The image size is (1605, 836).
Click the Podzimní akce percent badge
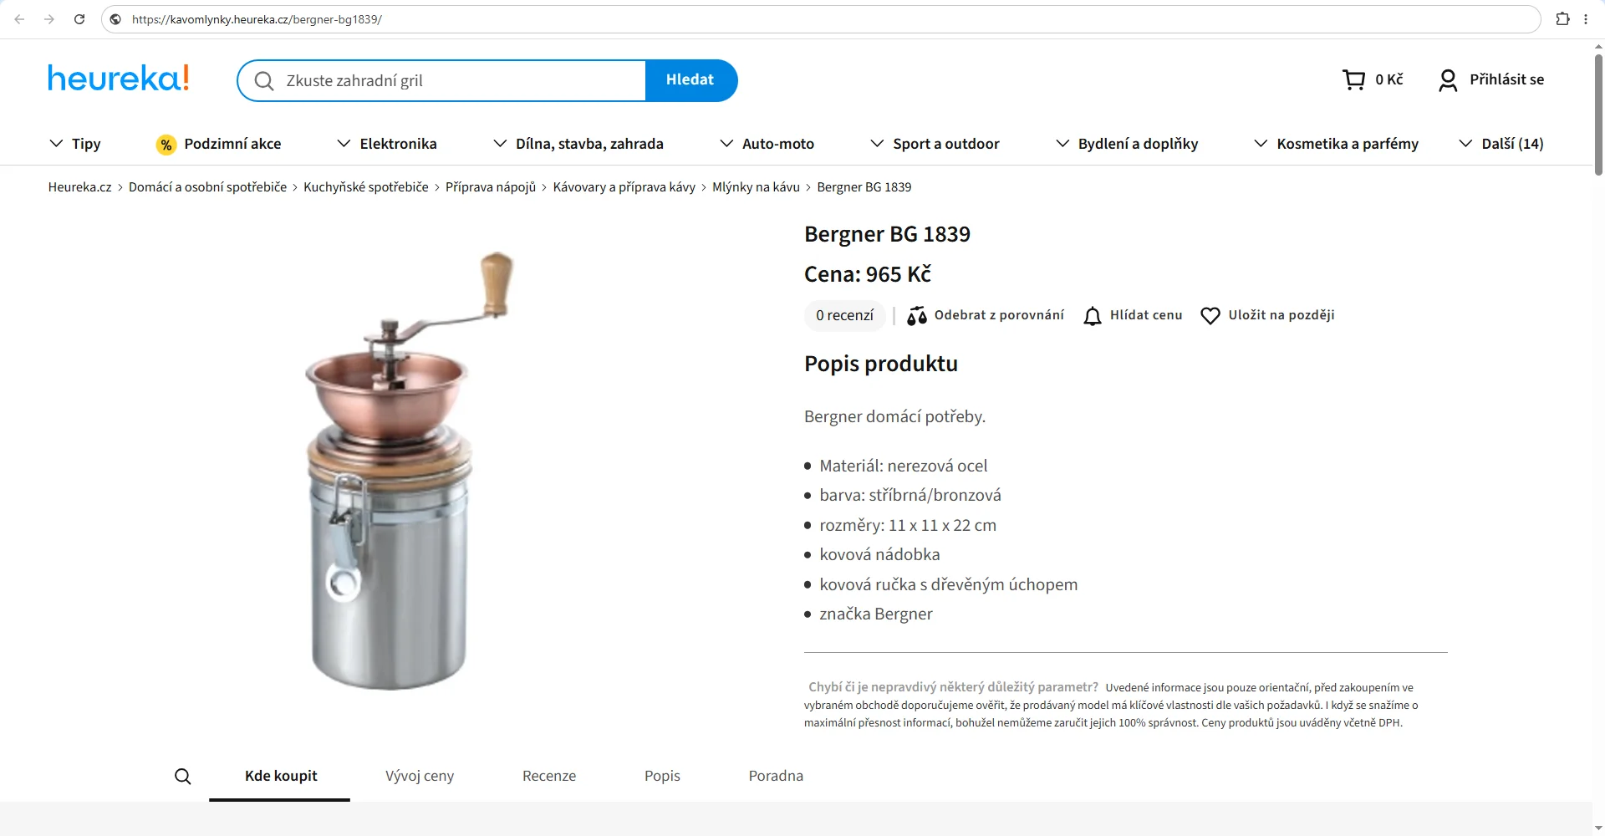(166, 145)
